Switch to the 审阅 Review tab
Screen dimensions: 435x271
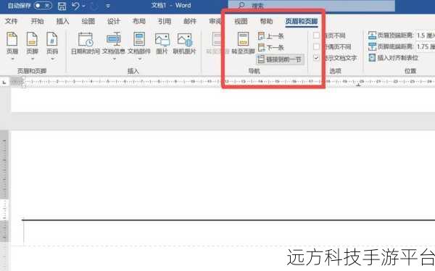[x=215, y=21]
